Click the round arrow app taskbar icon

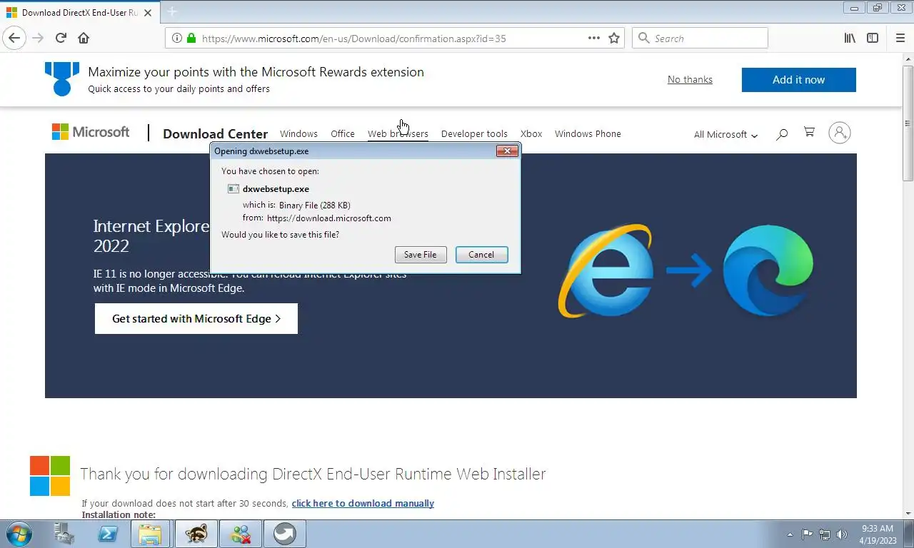click(284, 534)
